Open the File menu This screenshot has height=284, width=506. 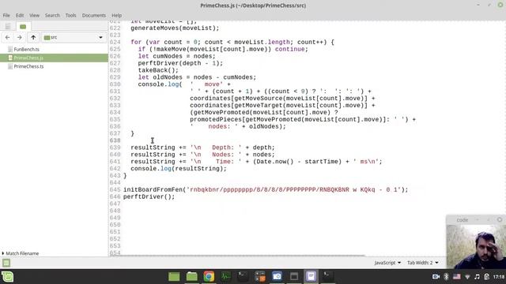point(6,15)
